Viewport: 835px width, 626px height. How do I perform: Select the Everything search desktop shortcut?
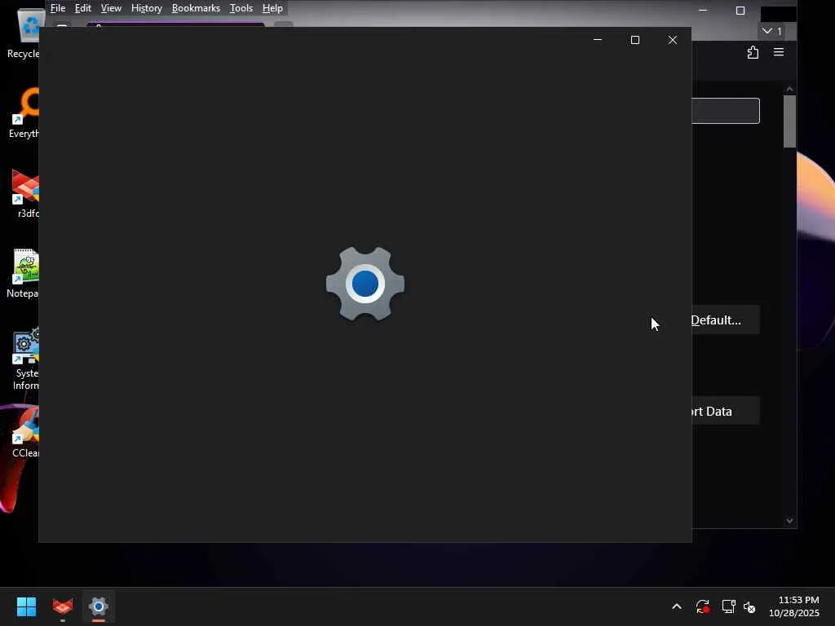23,112
